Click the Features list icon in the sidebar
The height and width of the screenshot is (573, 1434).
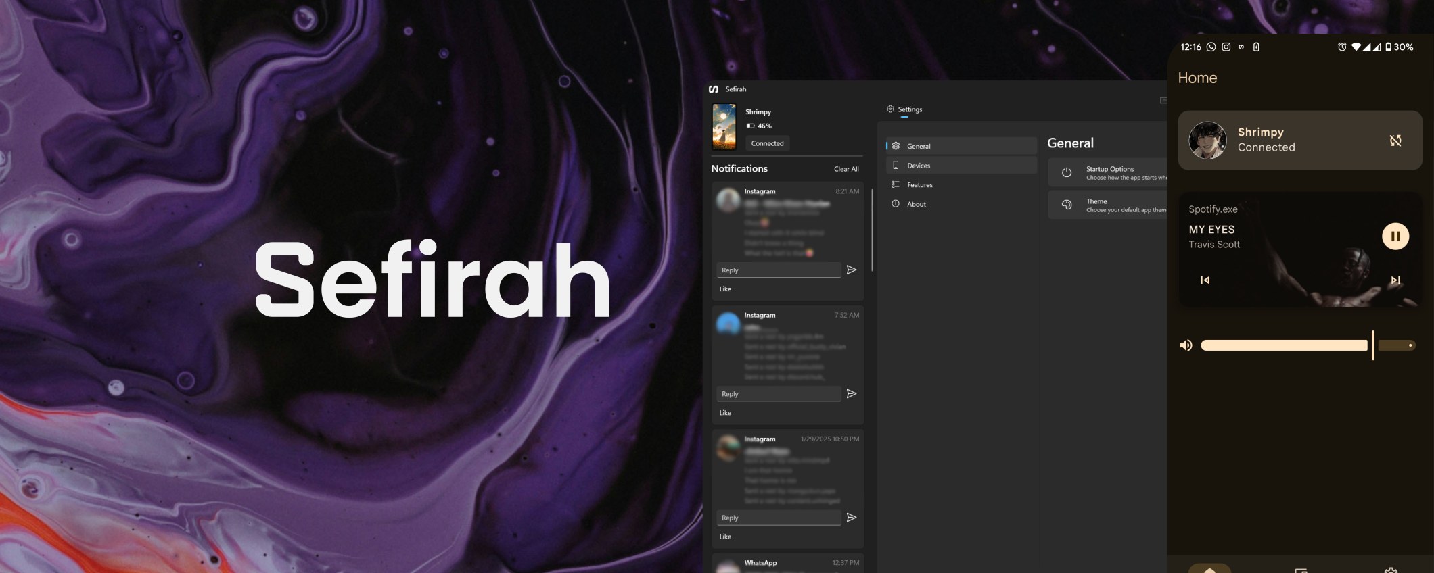click(896, 184)
